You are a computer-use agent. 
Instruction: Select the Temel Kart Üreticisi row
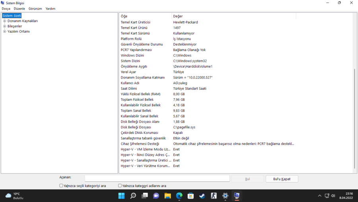pyautogui.click(x=208, y=22)
